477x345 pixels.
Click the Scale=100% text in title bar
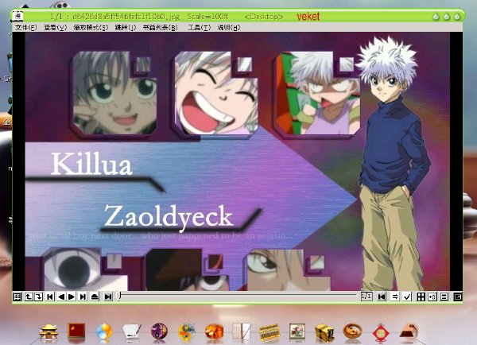pos(207,17)
